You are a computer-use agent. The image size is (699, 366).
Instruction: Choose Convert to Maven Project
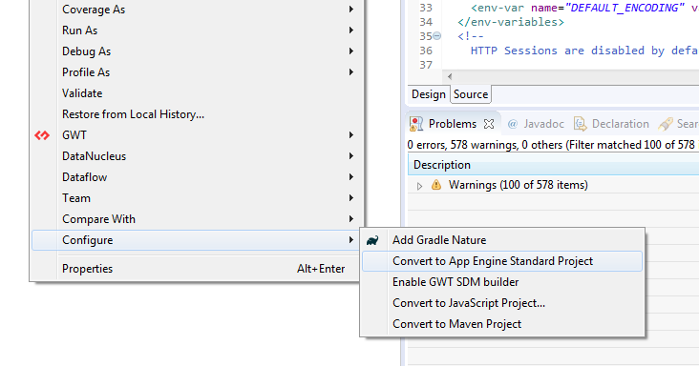502,324
